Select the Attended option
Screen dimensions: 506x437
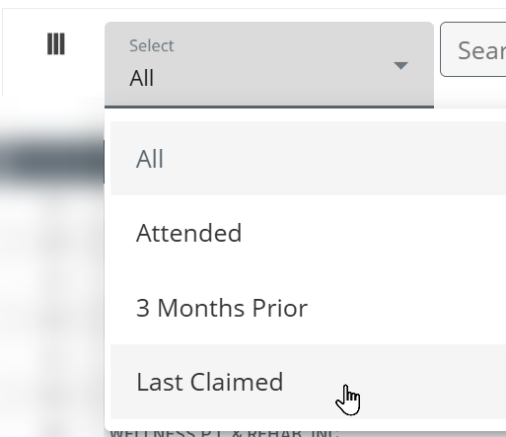coord(308,233)
